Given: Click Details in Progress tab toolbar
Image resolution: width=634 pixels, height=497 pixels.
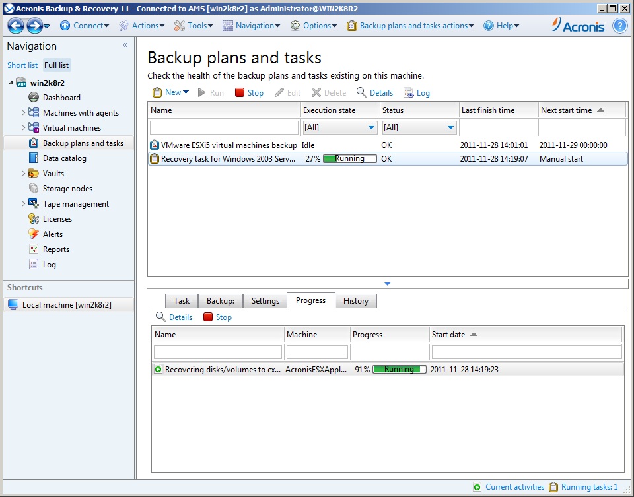Looking at the screenshot, I should tap(174, 317).
